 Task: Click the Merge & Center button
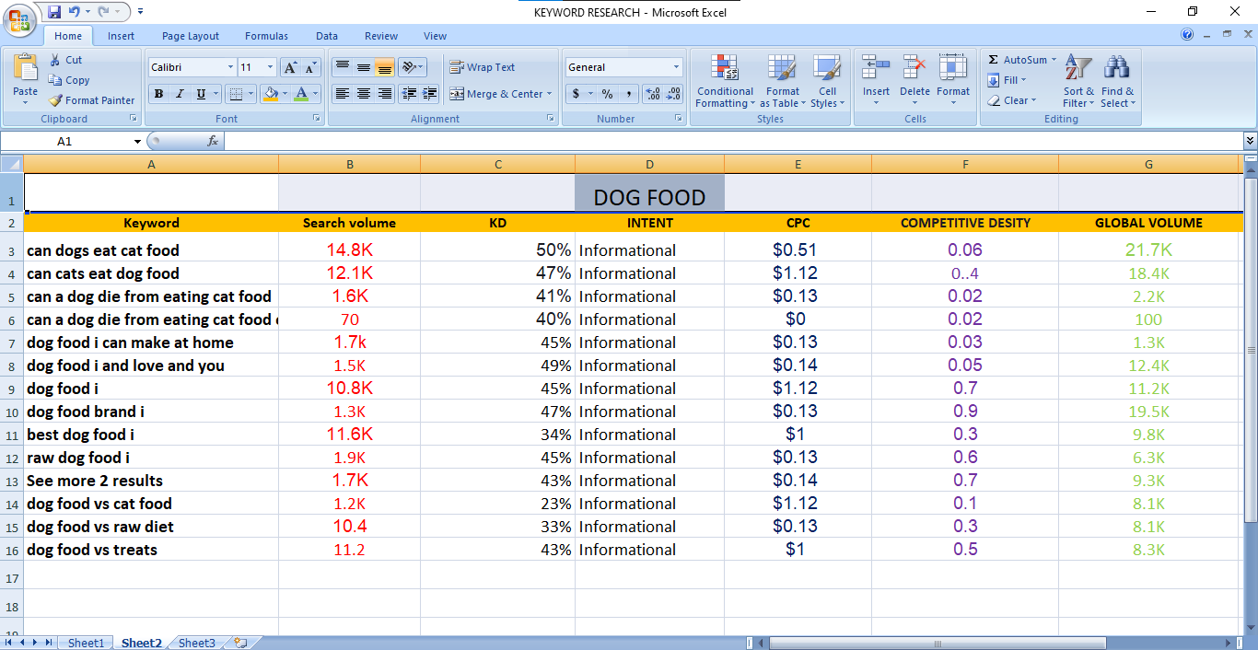496,94
